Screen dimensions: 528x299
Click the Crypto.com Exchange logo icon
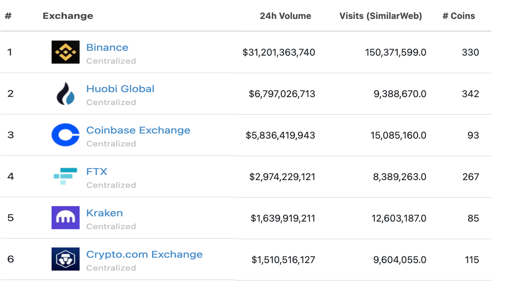[x=66, y=259]
